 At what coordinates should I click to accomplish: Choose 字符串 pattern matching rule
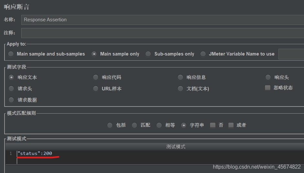183,125
